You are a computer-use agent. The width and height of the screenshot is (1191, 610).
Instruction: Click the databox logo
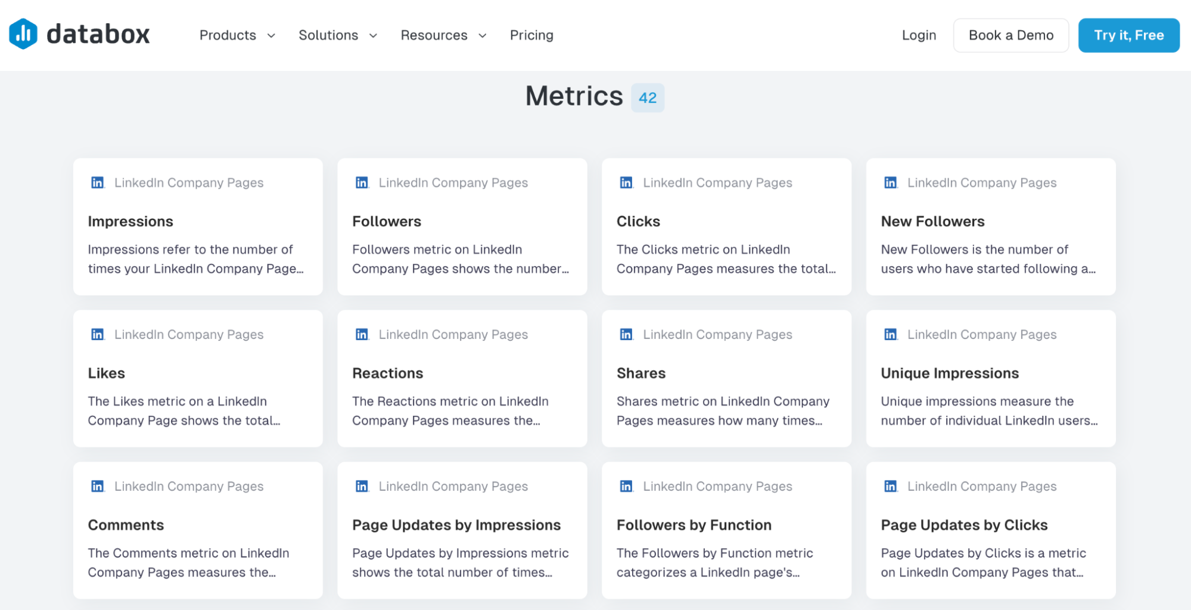[x=79, y=33]
